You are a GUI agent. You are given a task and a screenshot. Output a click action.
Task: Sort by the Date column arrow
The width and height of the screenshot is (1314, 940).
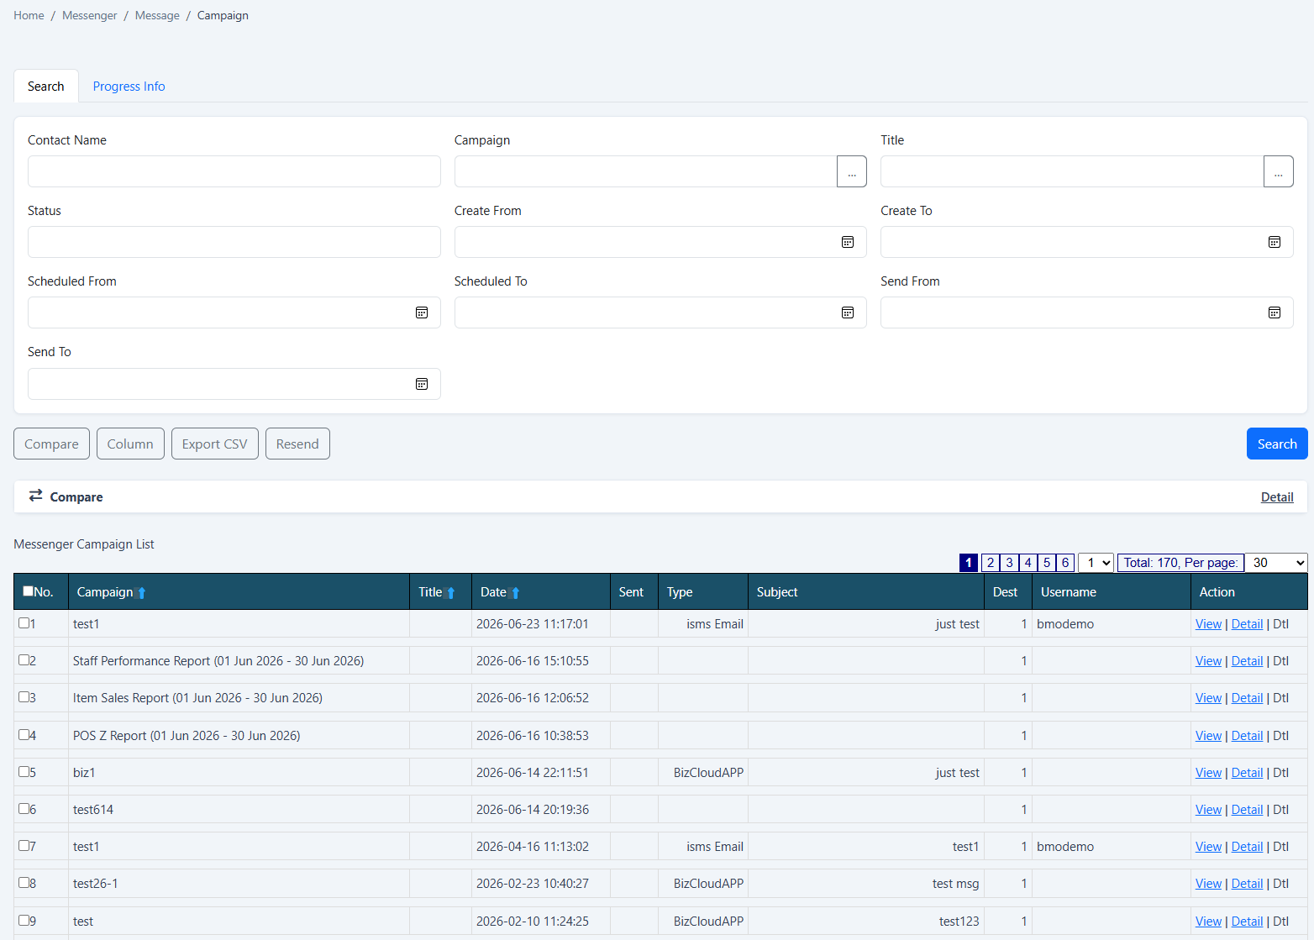(515, 593)
